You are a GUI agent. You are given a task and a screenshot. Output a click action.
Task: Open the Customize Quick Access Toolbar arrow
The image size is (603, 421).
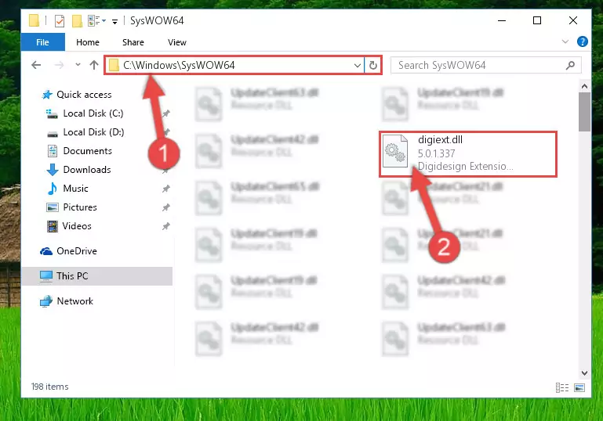coord(114,21)
